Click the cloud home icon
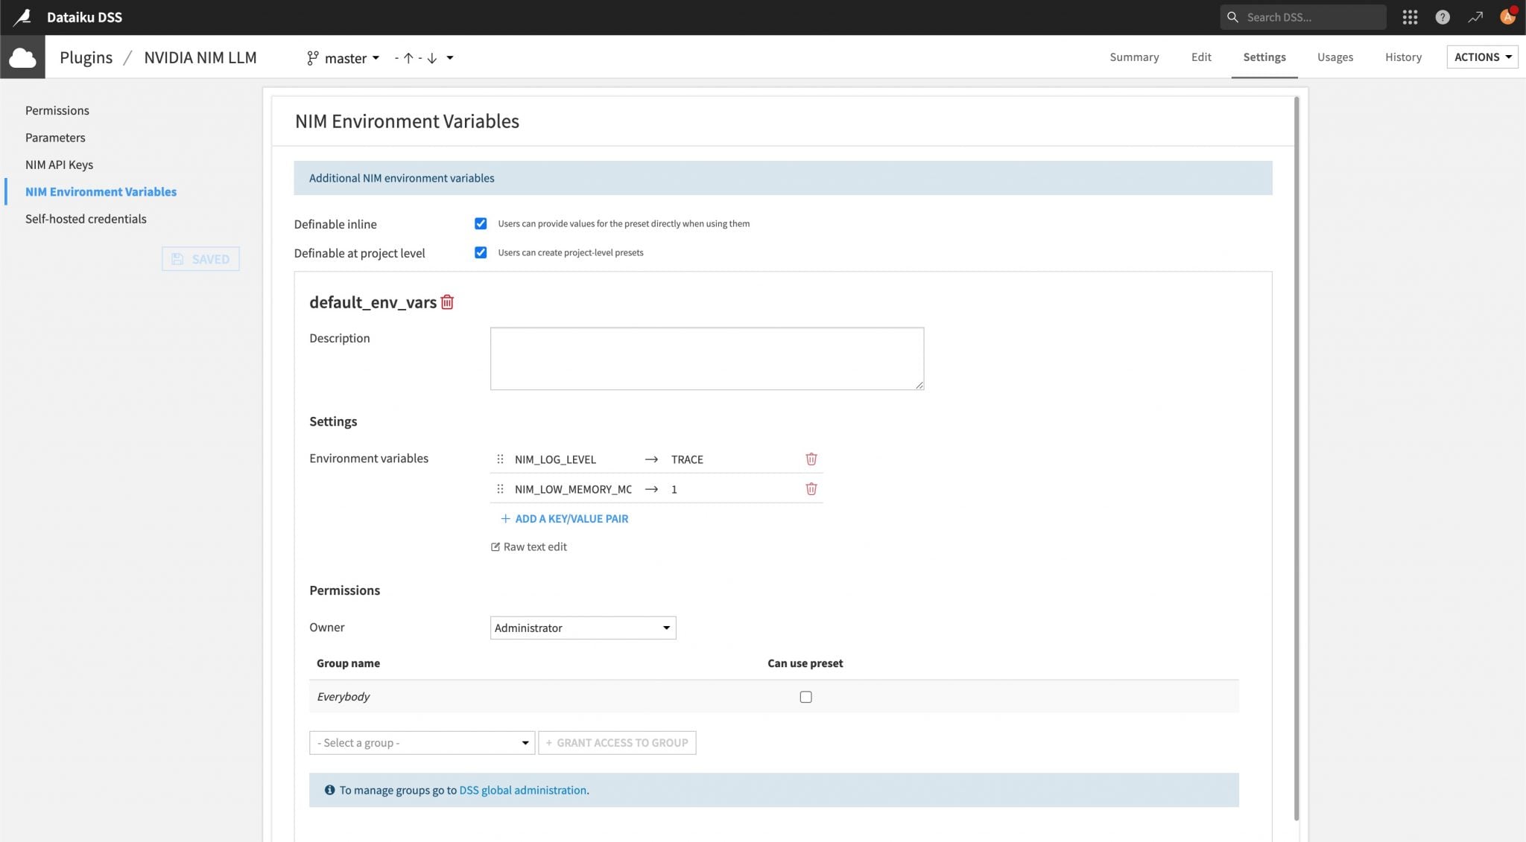This screenshot has width=1526, height=842. [22, 57]
